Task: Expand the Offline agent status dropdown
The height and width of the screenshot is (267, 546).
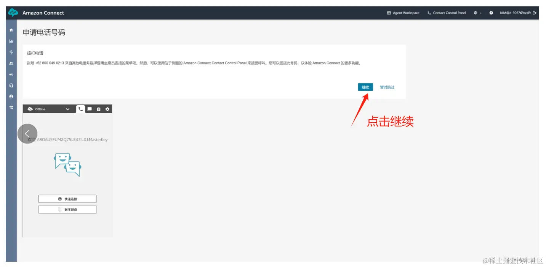Action: pyautogui.click(x=68, y=109)
